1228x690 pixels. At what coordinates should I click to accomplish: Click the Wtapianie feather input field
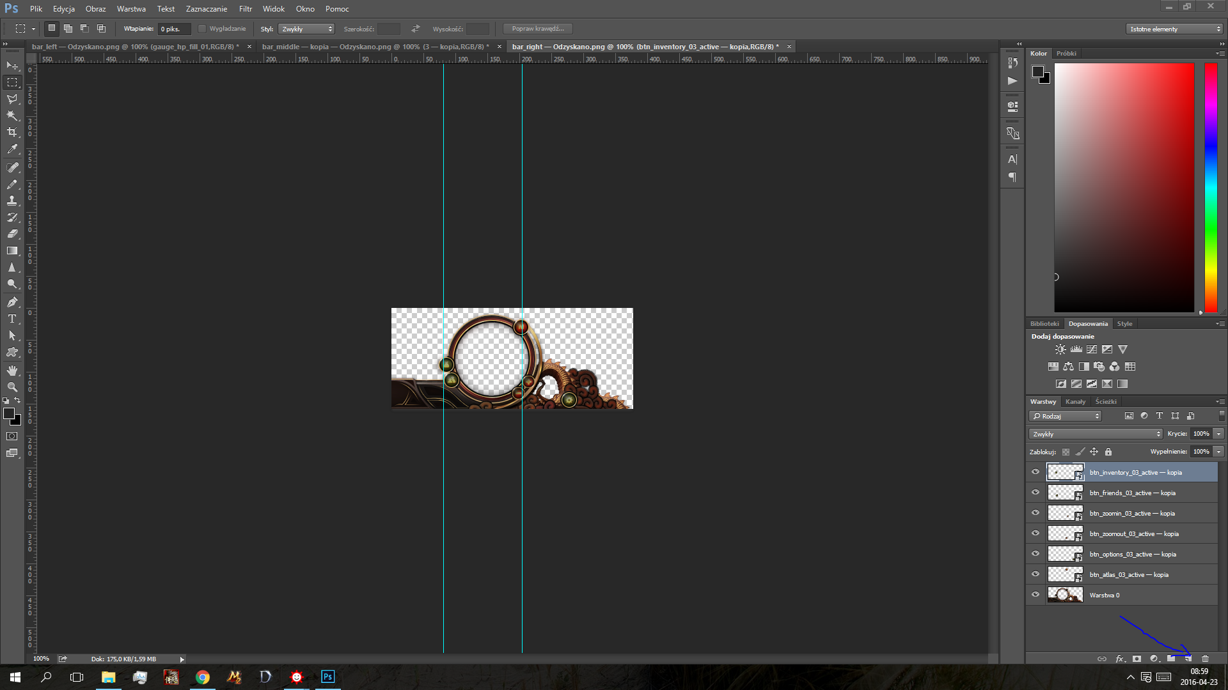tap(174, 29)
